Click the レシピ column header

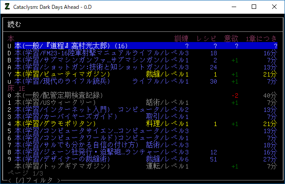(x=207, y=39)
